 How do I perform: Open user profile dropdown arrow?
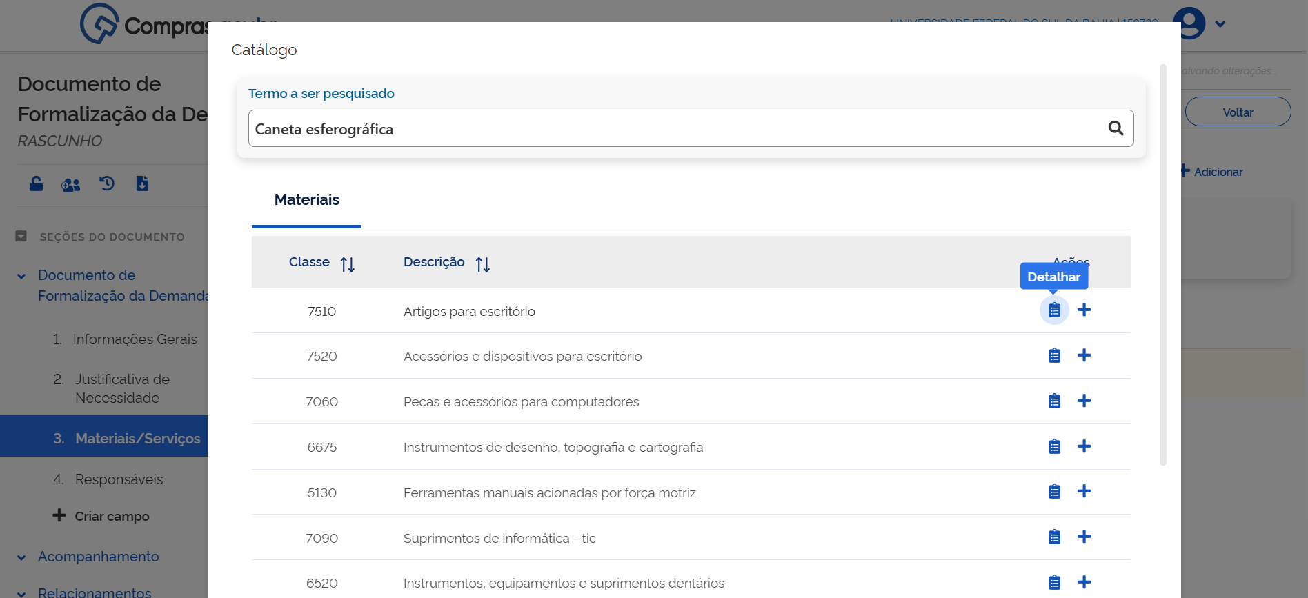coord(1220,24)
